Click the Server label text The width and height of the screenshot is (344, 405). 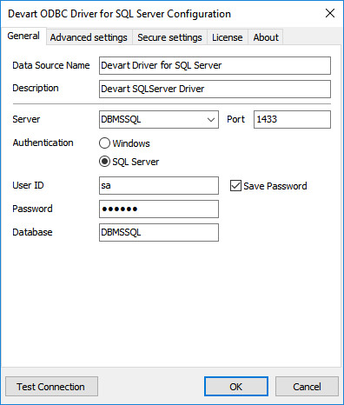(x=26, y=119)
